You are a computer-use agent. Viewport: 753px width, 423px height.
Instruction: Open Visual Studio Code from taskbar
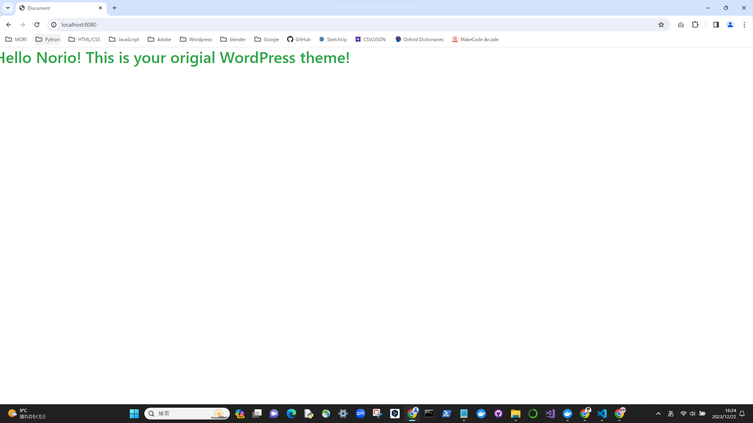tap(602, 414)
